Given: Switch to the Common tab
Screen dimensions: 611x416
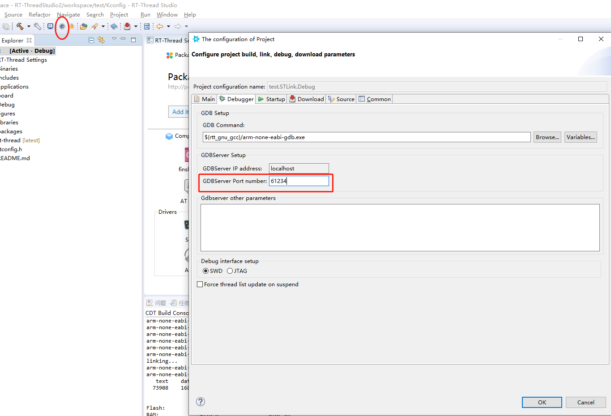Looking at the screenshot, I should pos(375,99).
